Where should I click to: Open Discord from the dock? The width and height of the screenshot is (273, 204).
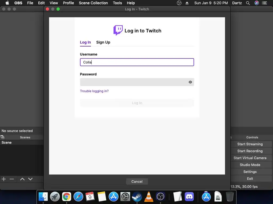(x=189, y=197)
